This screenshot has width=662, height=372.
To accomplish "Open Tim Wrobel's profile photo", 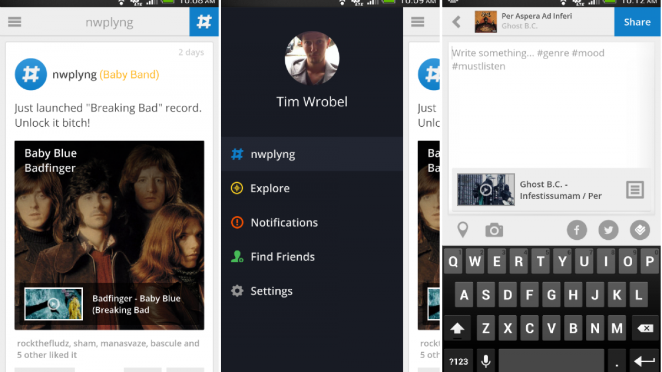I will pyautogui.click(x=312, y=58).
